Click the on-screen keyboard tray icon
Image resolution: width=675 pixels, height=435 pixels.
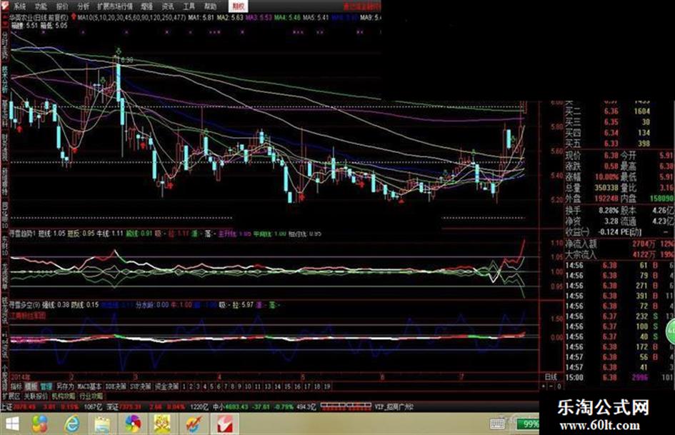point(497,424)
